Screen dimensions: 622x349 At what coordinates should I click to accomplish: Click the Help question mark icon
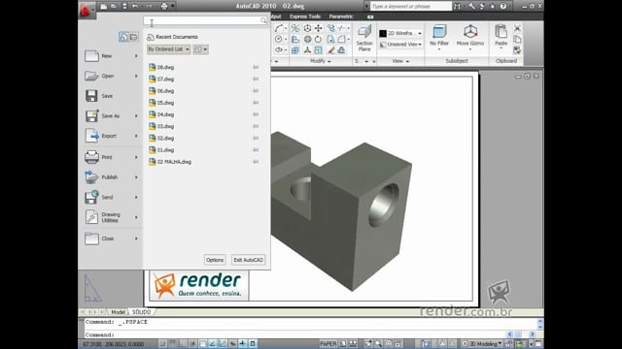tap(503, 7)
